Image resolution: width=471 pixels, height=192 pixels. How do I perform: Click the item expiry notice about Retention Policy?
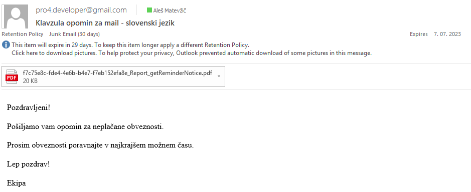point(130,45)
